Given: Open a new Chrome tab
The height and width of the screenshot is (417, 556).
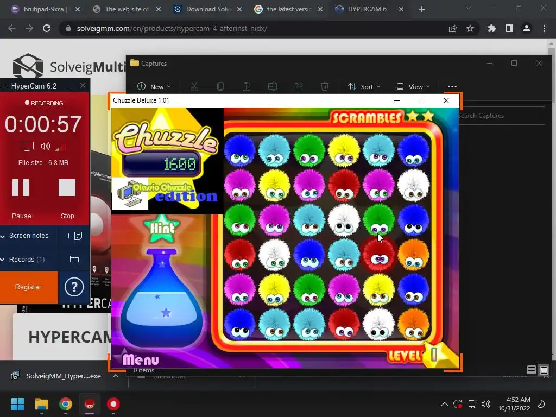Looking at the screenshot, I should (421, 9).
